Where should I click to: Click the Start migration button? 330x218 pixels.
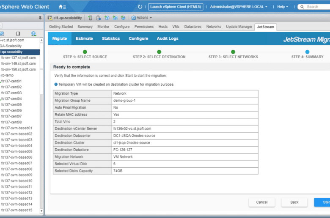(x=322, y=202)
